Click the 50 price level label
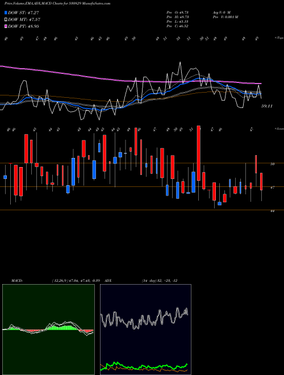 (273, 164)
